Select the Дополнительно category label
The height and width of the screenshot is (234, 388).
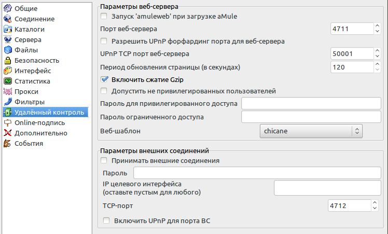coord(41,133)
